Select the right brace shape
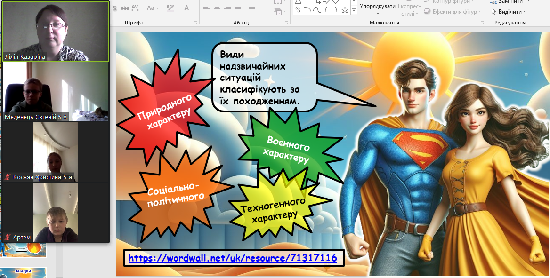 pos(335,10)
